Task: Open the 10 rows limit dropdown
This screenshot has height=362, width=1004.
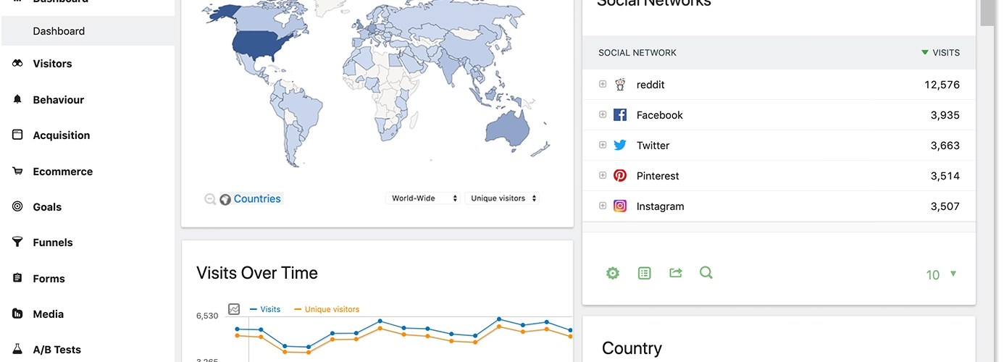Action: point(941,274)
